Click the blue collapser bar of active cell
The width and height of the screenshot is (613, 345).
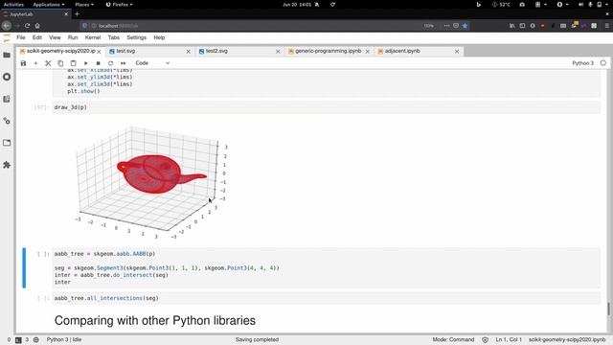point(24,268)
